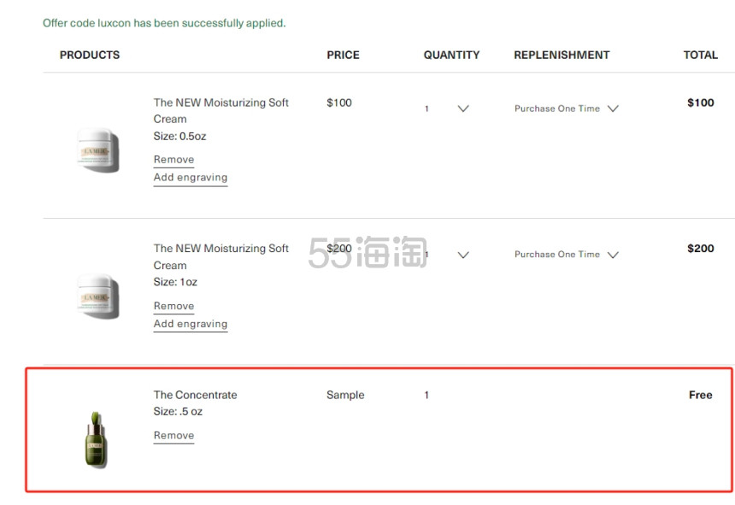
Task: Open quantity dropdown for 0.5oz Soft Cream
Action: [446, 109]
